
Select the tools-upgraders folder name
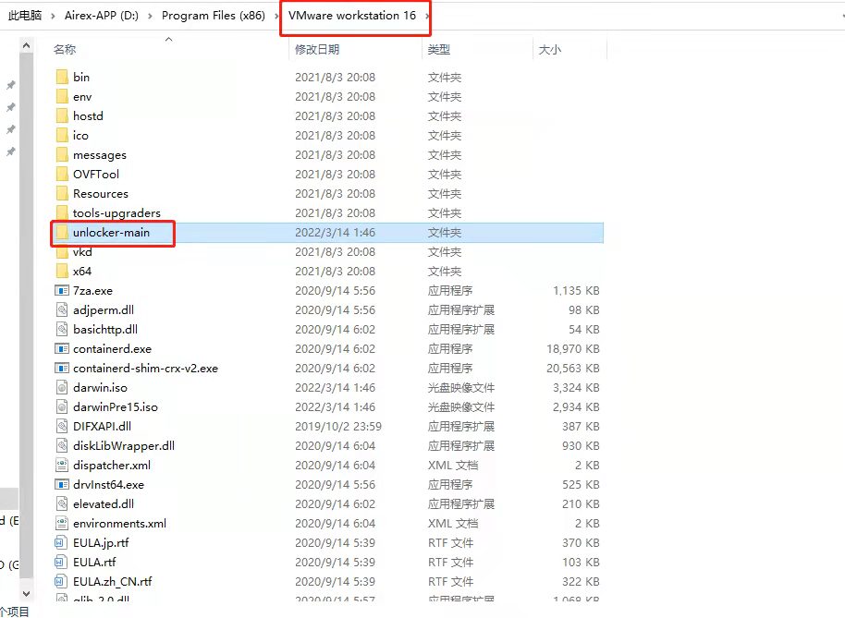tap(116, 213)
